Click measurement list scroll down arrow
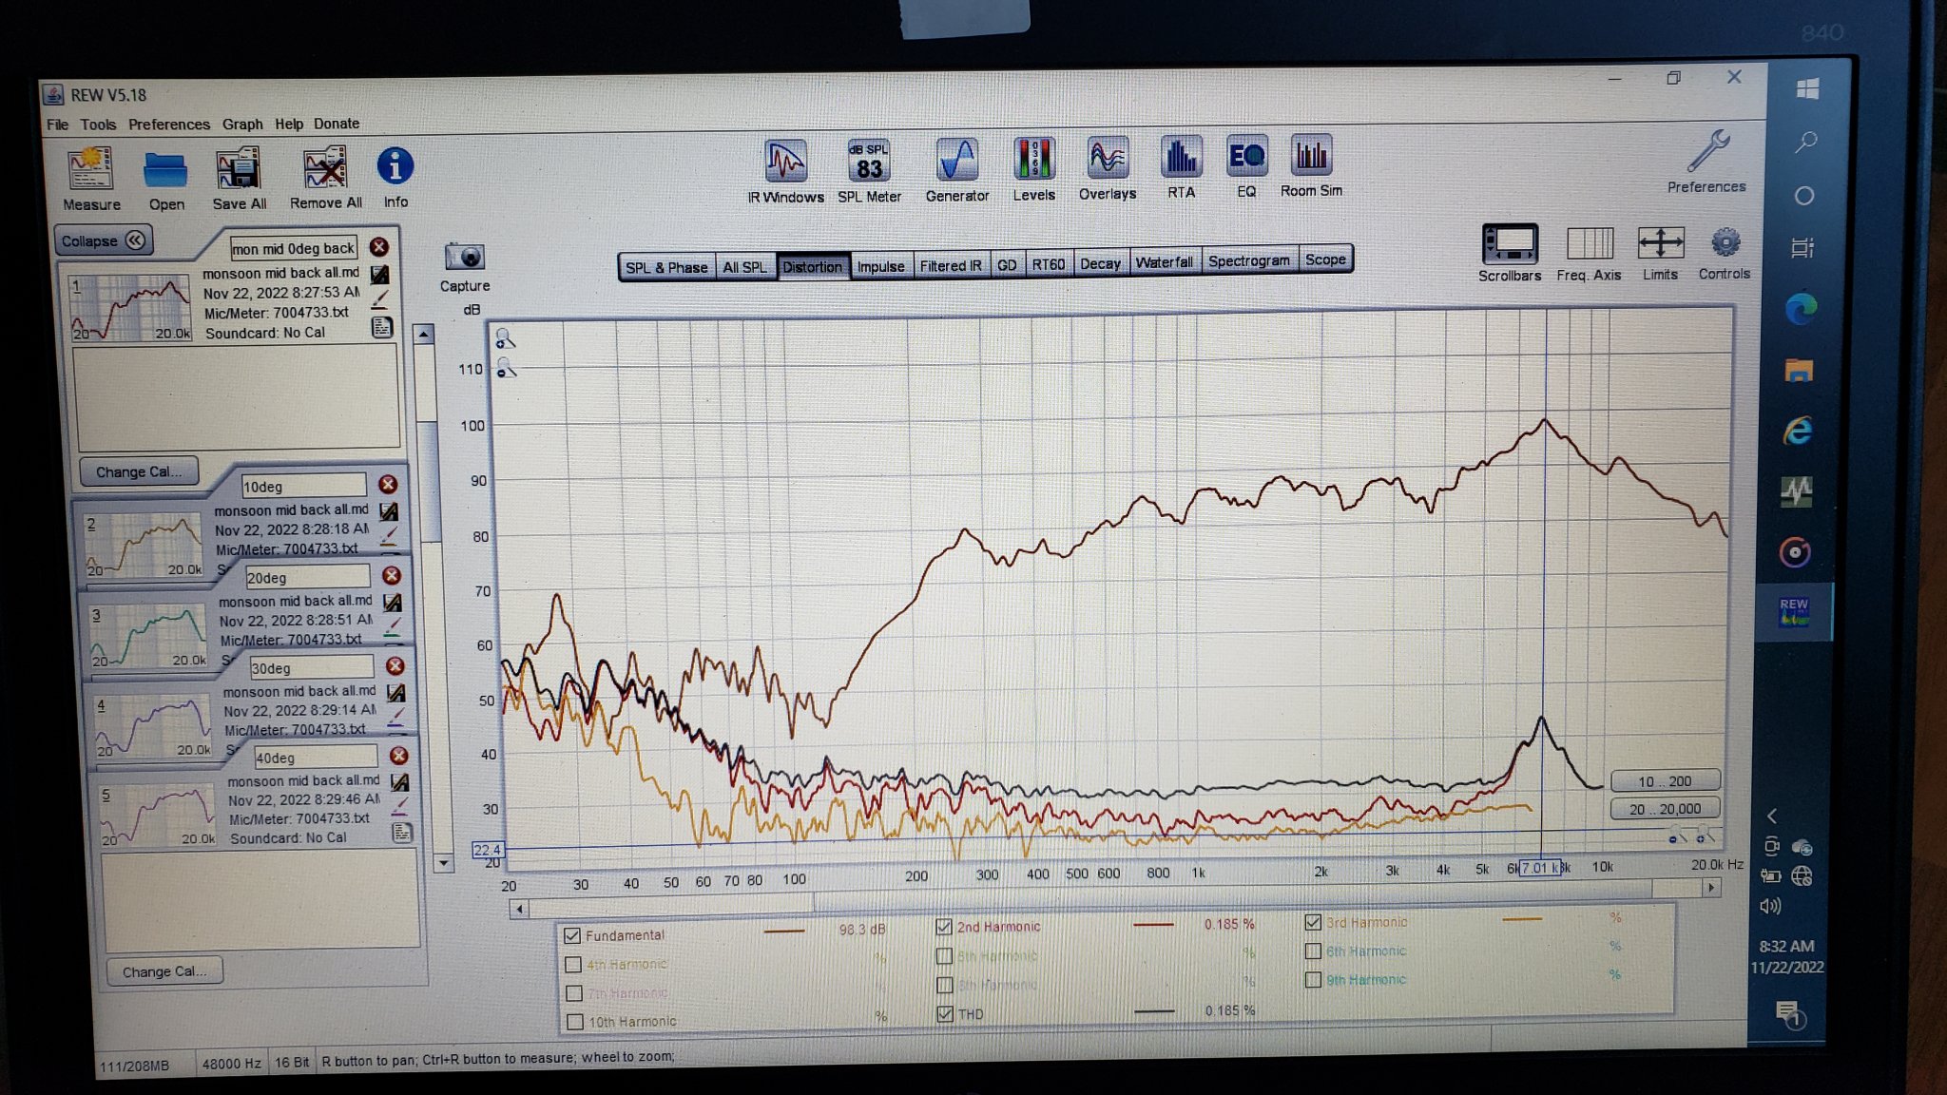 point(443,863)
